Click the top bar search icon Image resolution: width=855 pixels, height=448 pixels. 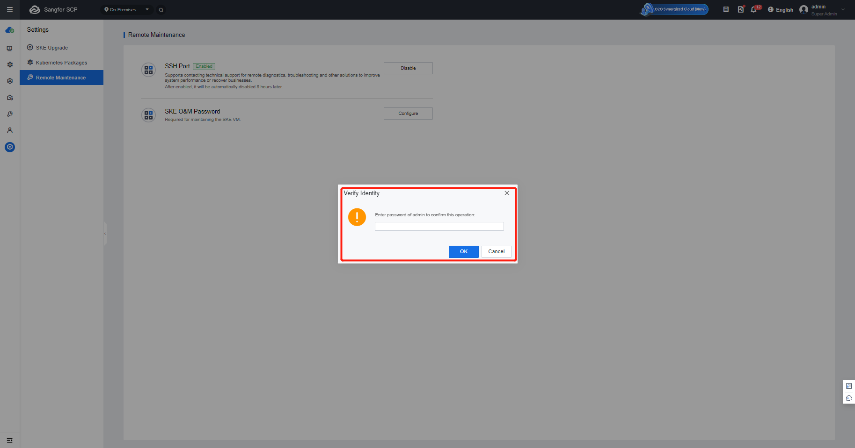tap(161, 10)
